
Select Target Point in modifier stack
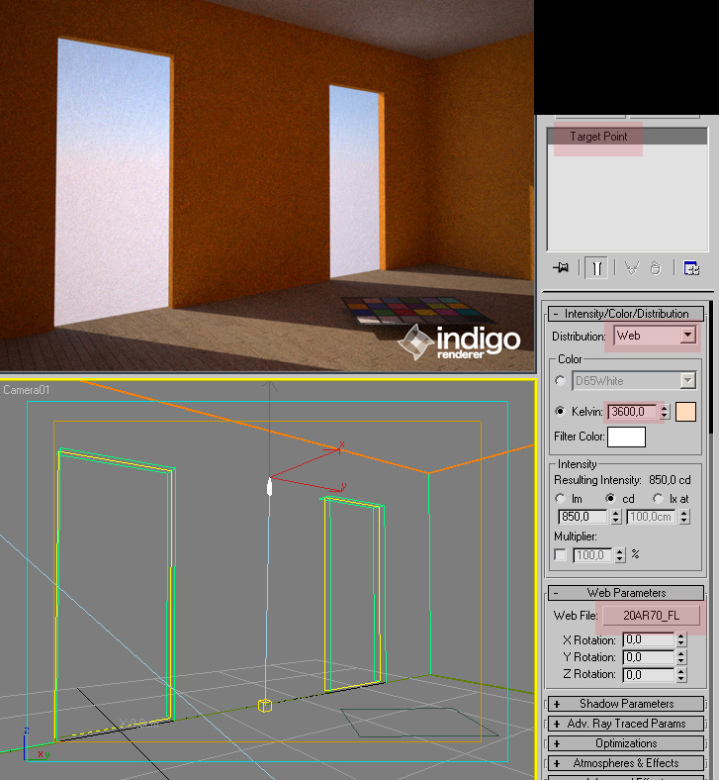[x=598, y=137]
